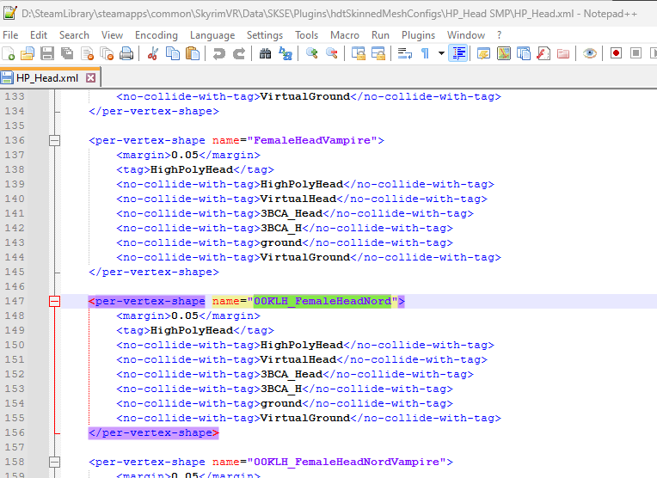Click the highlighted 00KLH_FemaleHeadNord name value
The width and height of the screenshot is (657, 478).
pos(322,301)
